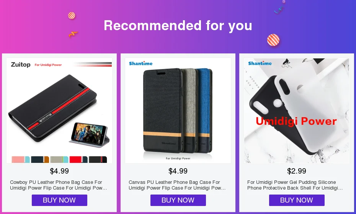The image size is (356, 214).
Task: Click the $2.99 price label
Action: coord(297,171)
